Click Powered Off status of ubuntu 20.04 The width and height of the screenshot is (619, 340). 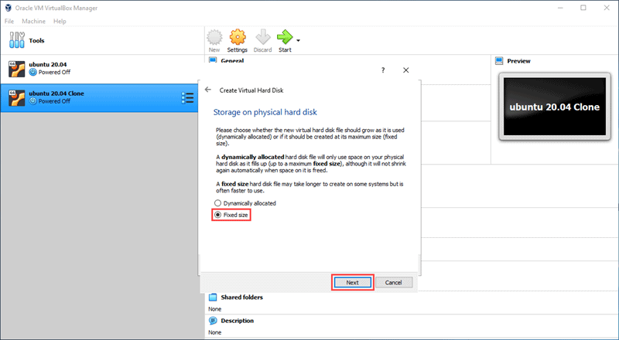[x=54, y=72]
